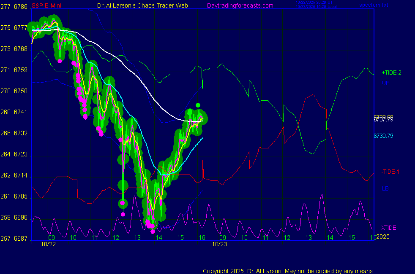
Task: Click the spcctom.txt file name
Action: (373, 5)
